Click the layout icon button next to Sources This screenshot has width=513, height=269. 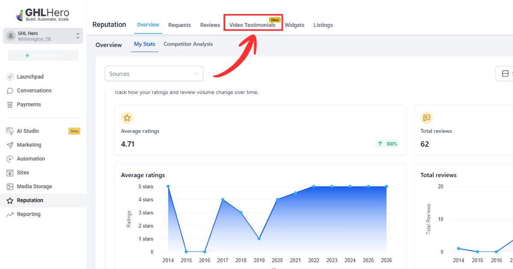click(505, 74)
